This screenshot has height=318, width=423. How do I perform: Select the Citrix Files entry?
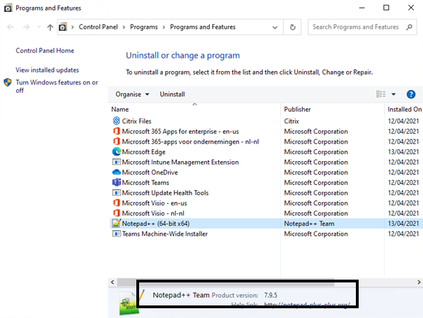pos(136,121)
